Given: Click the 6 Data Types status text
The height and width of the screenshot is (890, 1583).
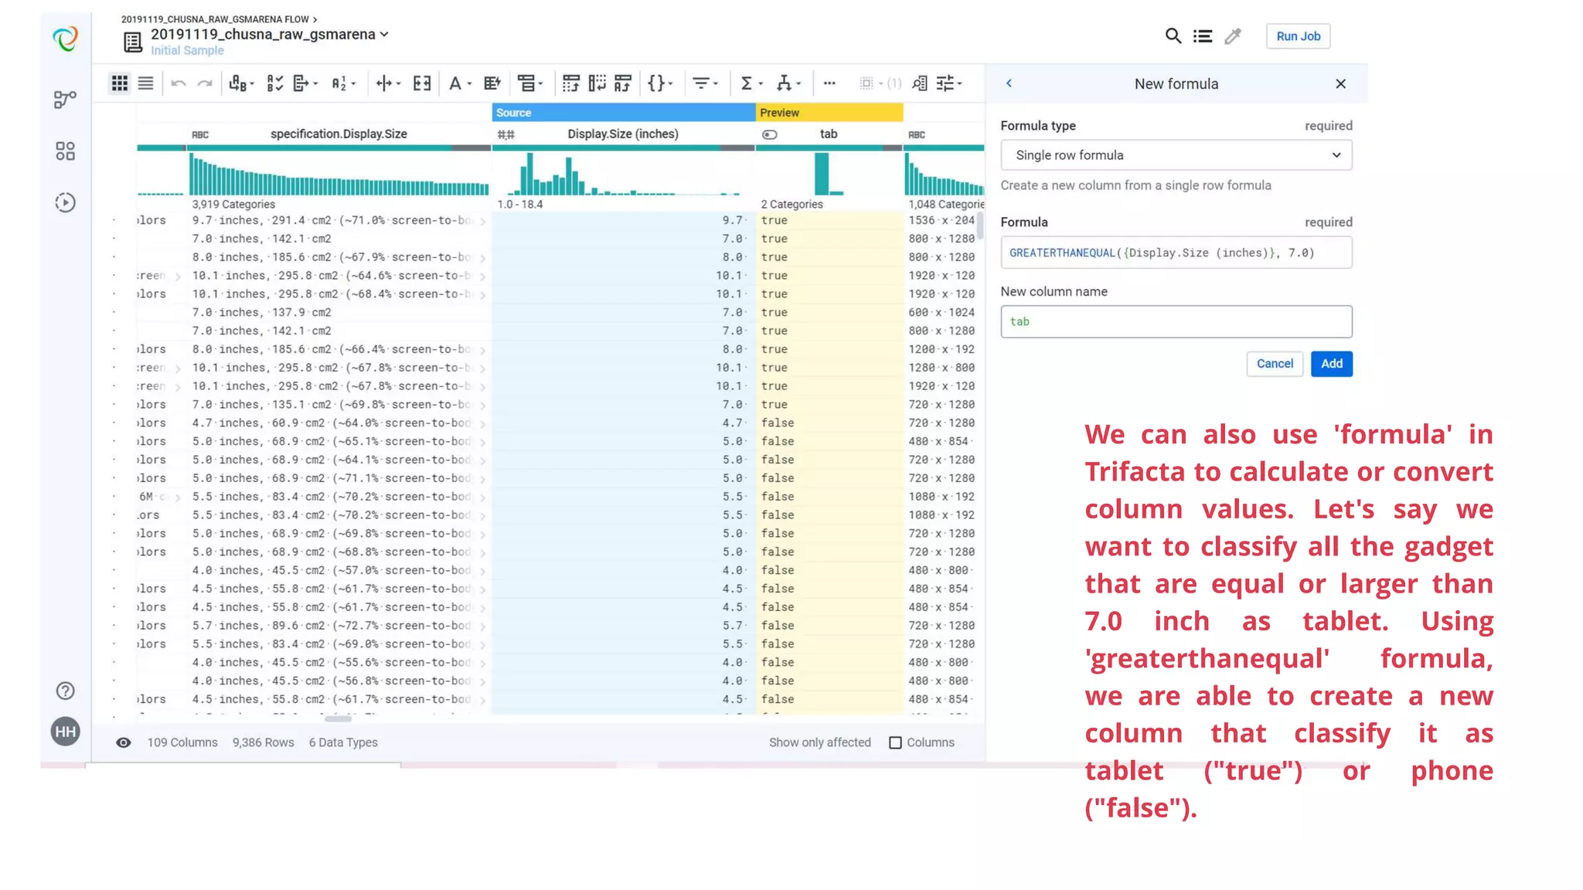Looking at the screenshot, I should 343,742.
